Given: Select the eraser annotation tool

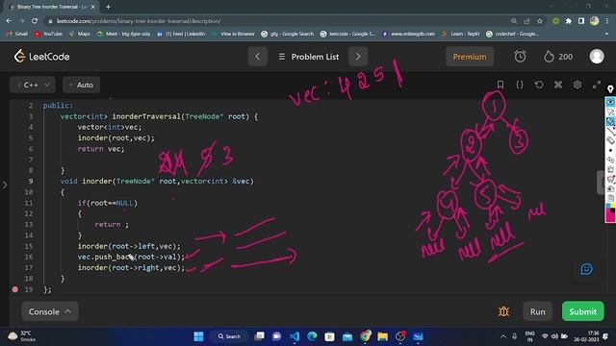Looking at the screenshot, I should click(x=610, y=140).
